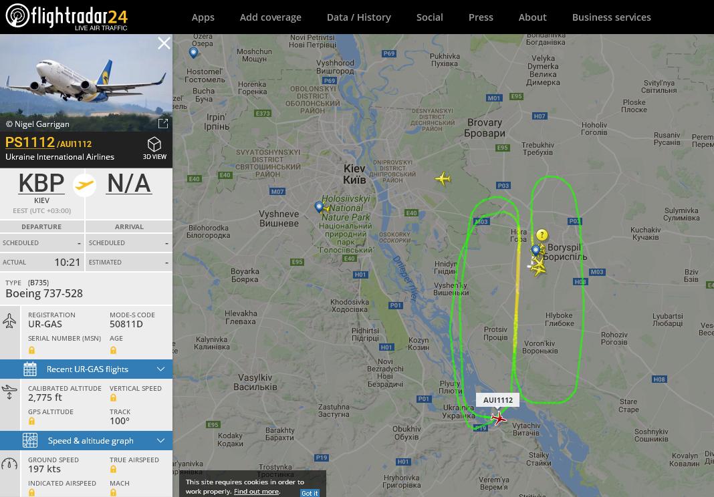714x497 pixels.
Task: Follow the Find out more link
Action: pyautogui.click(x=257, y=492)
